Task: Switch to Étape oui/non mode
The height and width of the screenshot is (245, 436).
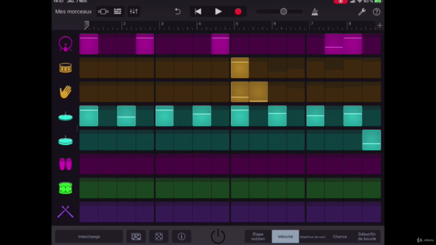Action: click(258, 237)
